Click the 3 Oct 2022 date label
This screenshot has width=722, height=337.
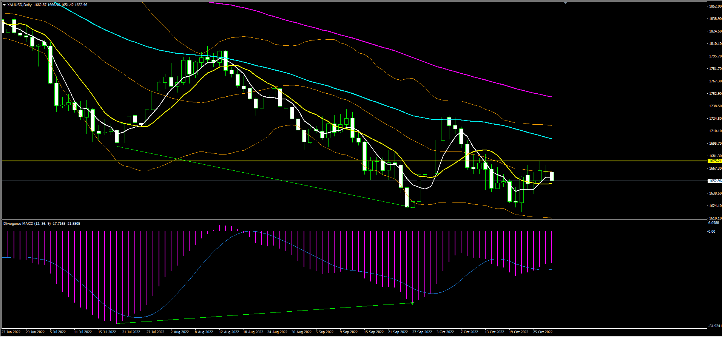pyautogui.click(x=446, y=332)
